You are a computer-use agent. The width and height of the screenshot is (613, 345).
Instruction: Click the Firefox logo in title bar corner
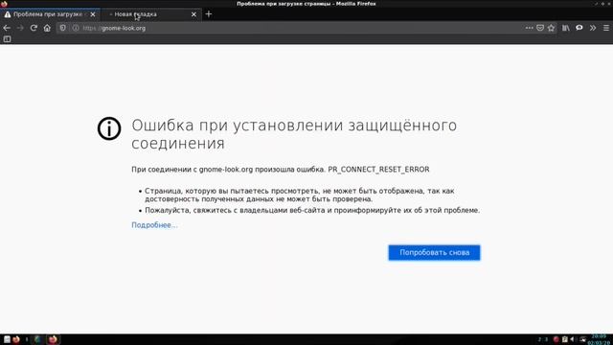[x=4, y=4]
